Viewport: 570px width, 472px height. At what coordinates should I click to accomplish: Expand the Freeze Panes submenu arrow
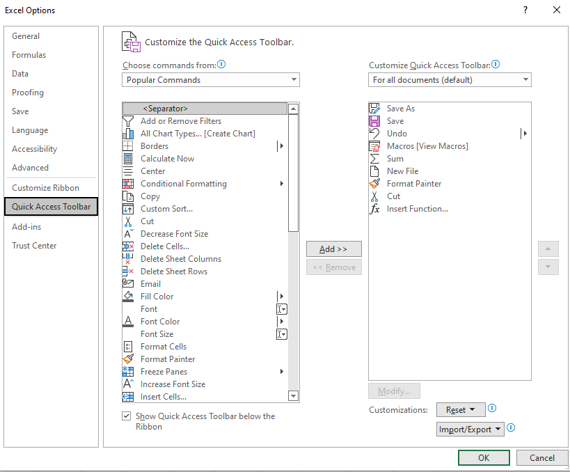click(x=281, y=371)
